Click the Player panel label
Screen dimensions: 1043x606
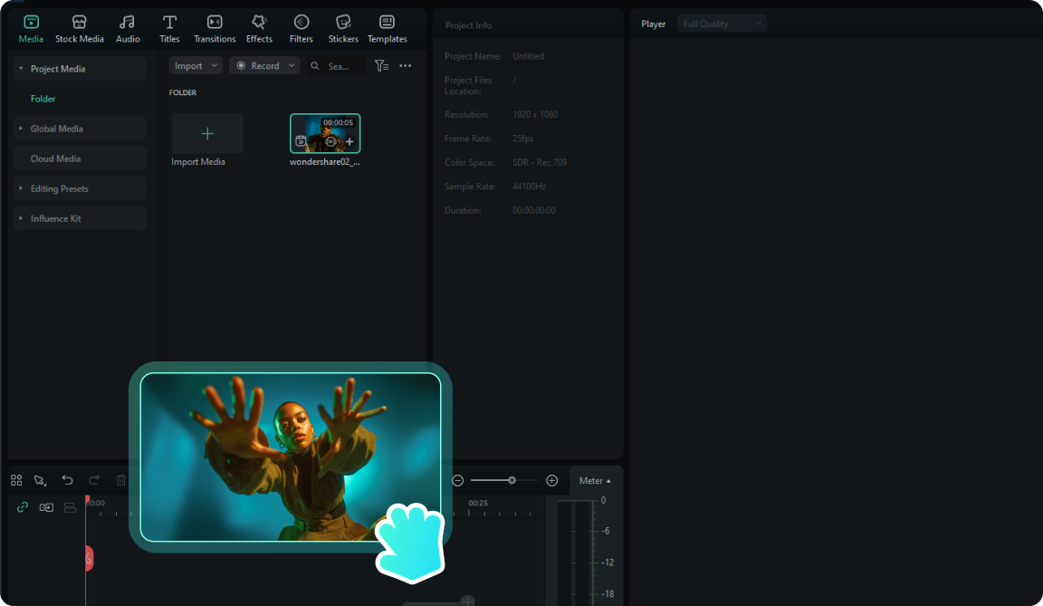point(653,24)
